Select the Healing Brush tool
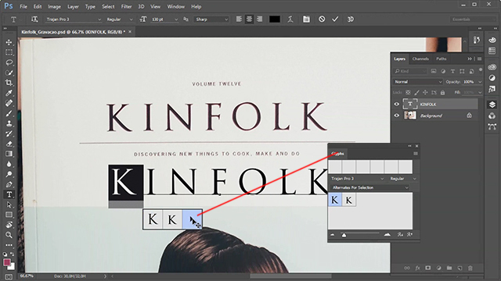The image size is (501, 281). 9,103
